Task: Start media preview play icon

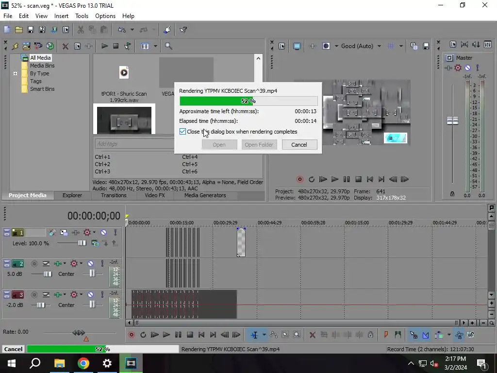Action: [x=104, y=46]
